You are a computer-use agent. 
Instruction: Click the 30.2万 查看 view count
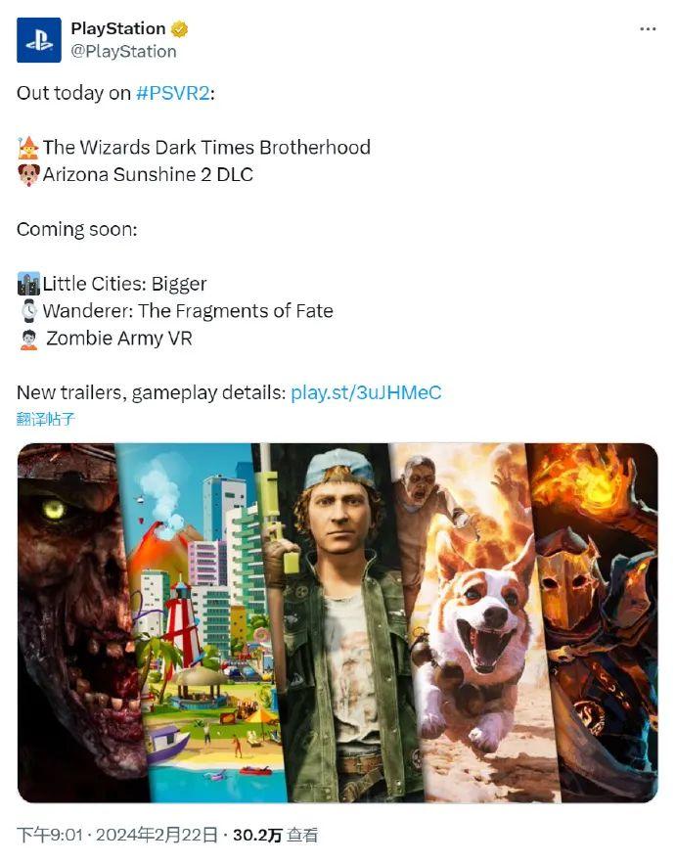(275, 836)
